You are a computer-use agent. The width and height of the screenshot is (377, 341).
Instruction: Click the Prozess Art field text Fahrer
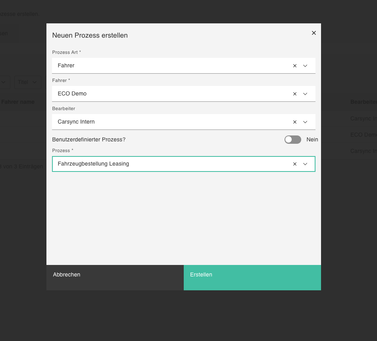pyautogui.click(x=66, y=65)
